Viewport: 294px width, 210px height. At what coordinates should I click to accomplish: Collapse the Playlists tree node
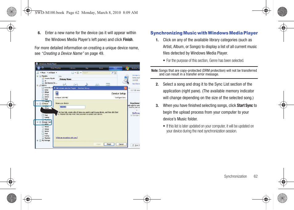pos(38,76)
